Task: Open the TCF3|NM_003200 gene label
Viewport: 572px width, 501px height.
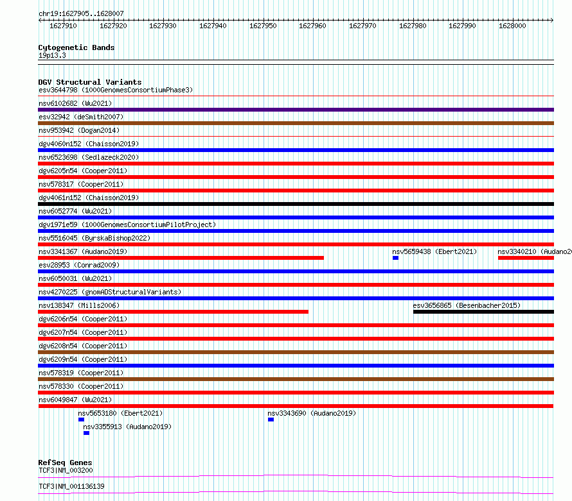Action: click(x=66, y=470)
